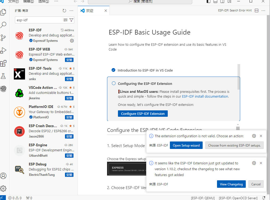This screenshot has height=200, width=270.
Task: Run ESP-IDF: Search Error Hint action
Action: pos(235,10)
